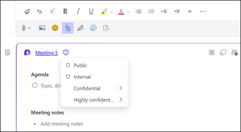241x132 pixels.
Task: Open more formatting options ellipsis
Action: (x=203, y=11)
